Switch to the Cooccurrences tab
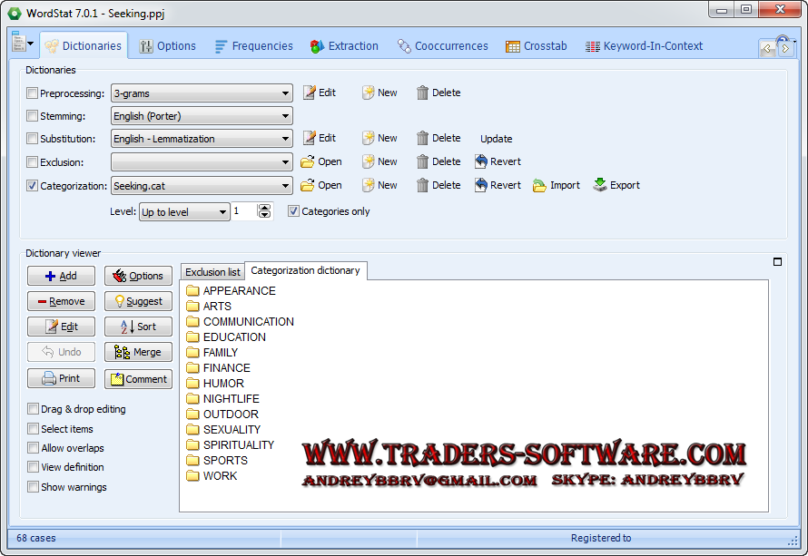 point(442,46)
